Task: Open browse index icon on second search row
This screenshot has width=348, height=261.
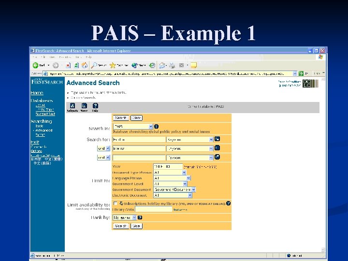Action: pyautogui.click(x=217, y=148)
